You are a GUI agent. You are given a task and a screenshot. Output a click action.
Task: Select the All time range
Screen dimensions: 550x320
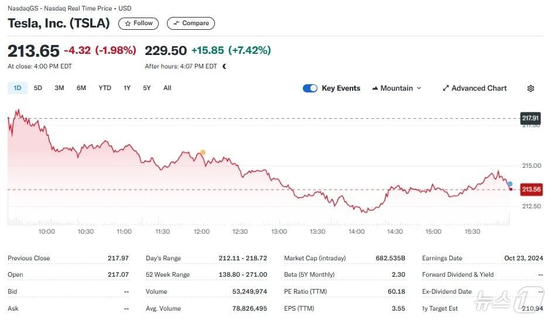(168, 88)
